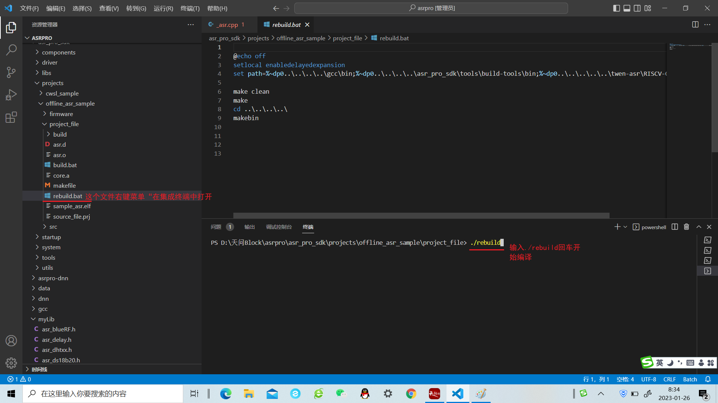Click the CRLF line ending indicator

point(669,379)
